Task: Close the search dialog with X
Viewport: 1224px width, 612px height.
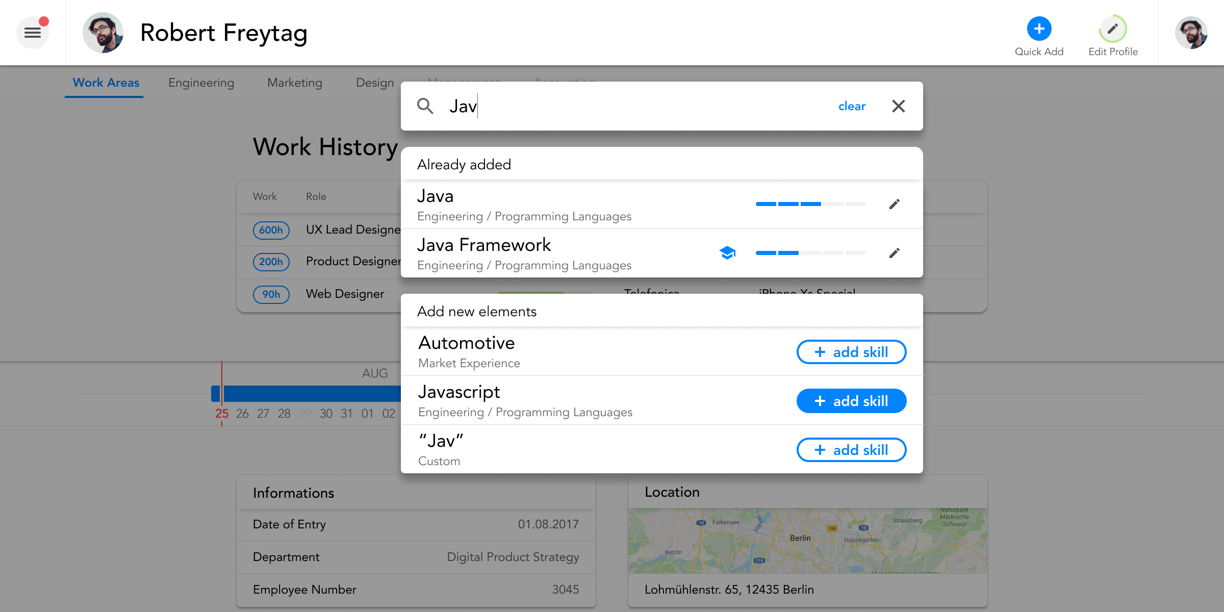Action: (898, 106)
